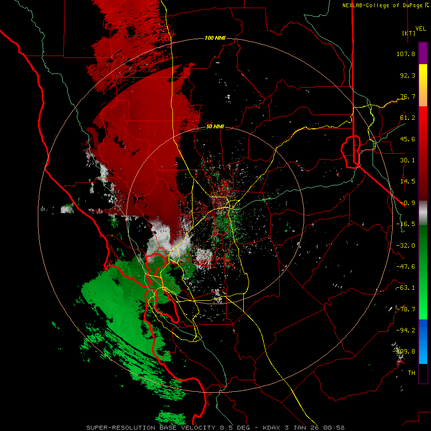The image size is (431, 431).
Task: Click the 14.5 scale value
Action: (x=408, y=181)
